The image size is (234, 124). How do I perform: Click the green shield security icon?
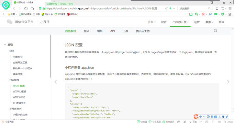point(223,14)
